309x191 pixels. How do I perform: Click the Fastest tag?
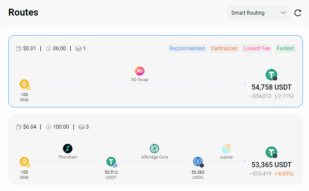[x=285, y=49]
